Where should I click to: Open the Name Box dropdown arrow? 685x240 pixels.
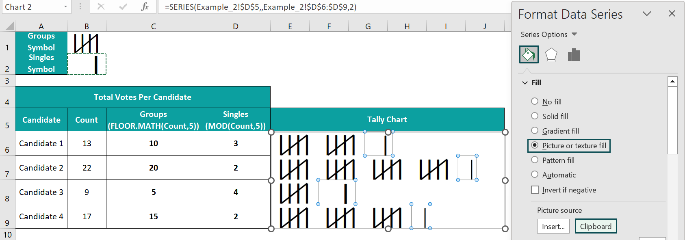tap(65, 7)
